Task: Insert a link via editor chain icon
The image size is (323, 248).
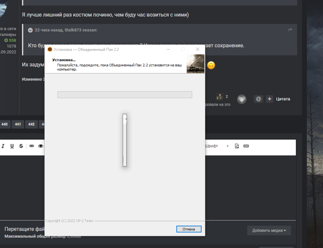Action: (32, 146)
